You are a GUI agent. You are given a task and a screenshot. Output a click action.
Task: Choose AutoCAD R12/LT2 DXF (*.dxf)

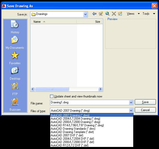tap(92, 145)
